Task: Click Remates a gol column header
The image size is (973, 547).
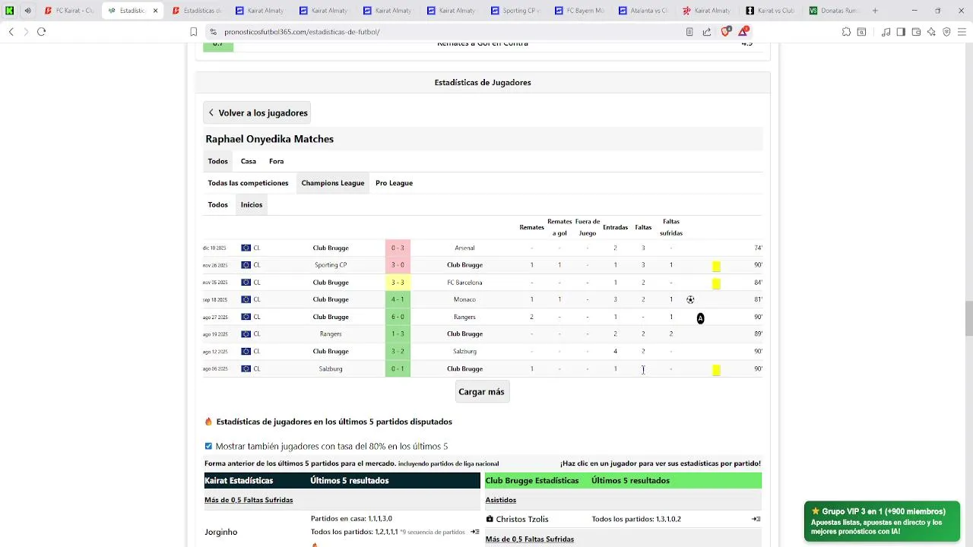Action: (x=559, y=227)
